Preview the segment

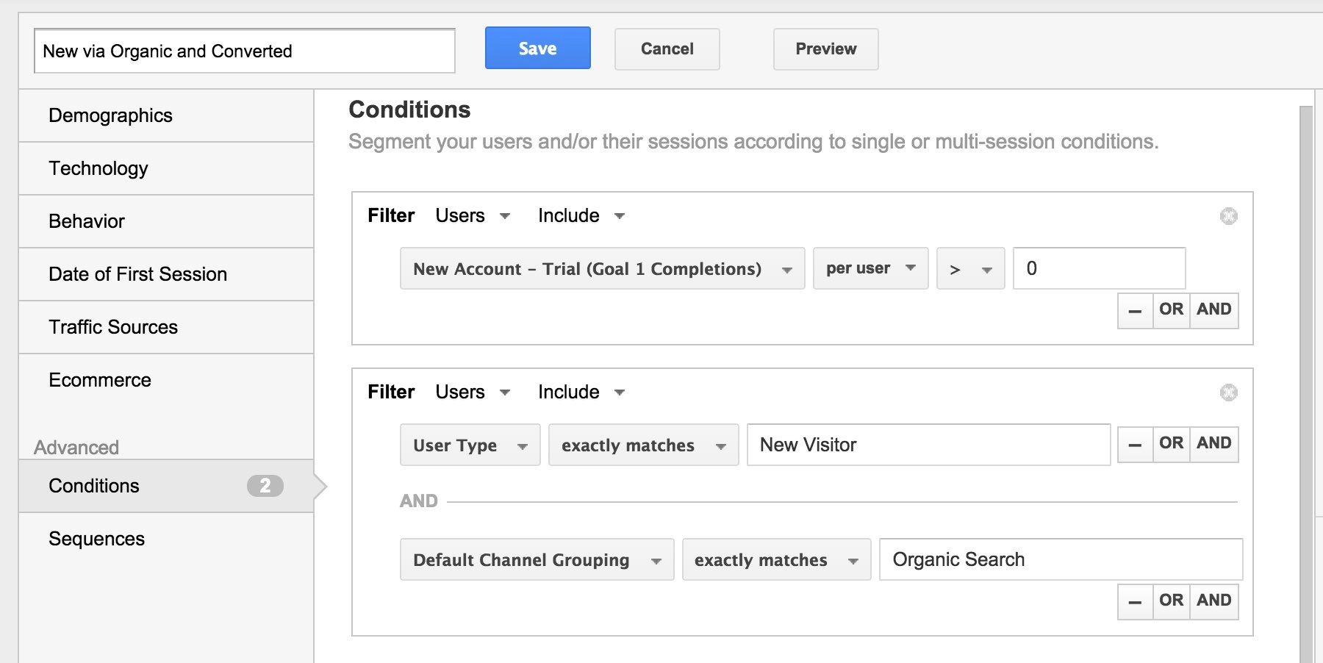(825, 49)
